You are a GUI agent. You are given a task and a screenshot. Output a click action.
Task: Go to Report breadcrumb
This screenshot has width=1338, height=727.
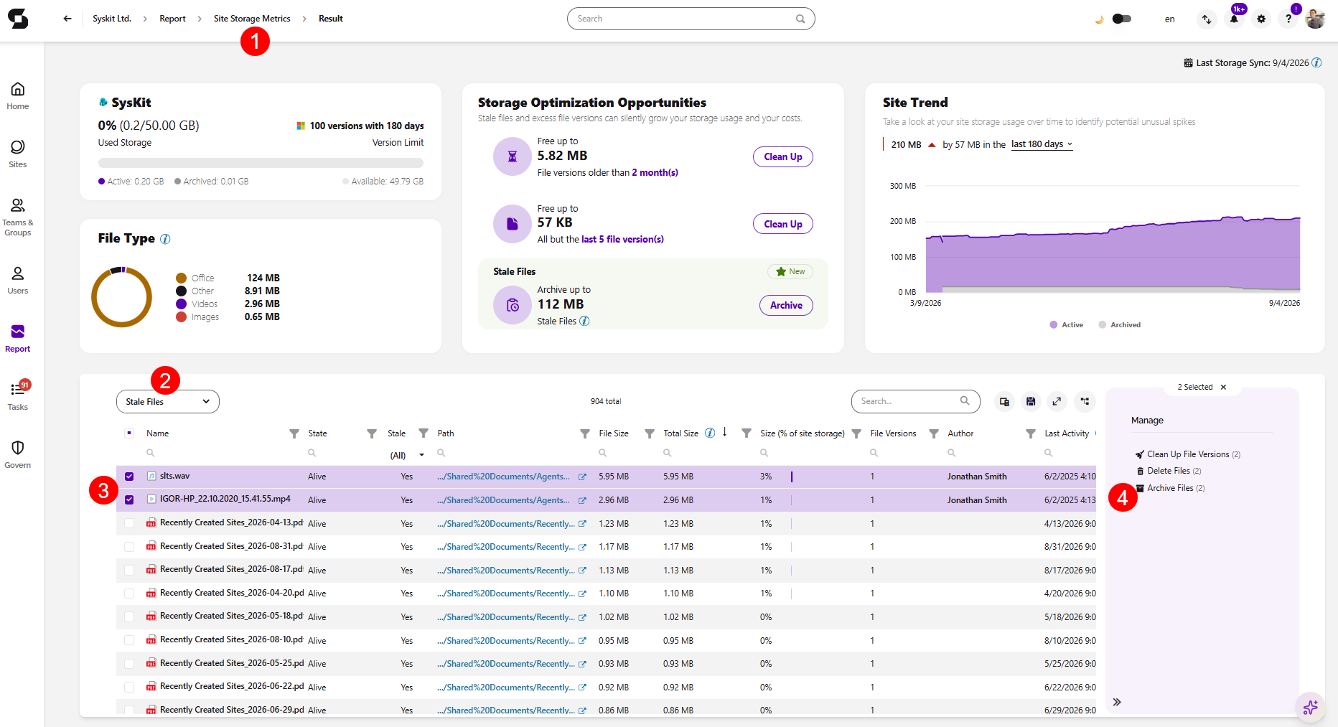pyautogui.click(x=172, y=19)
